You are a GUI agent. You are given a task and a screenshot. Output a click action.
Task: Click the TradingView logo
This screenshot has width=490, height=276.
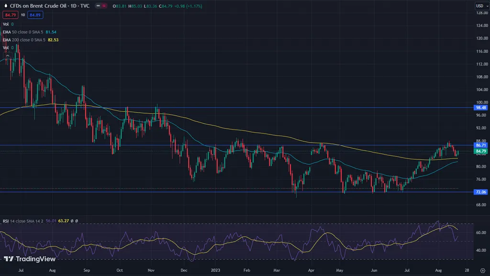pyautogui.click(x=30, y=259)
